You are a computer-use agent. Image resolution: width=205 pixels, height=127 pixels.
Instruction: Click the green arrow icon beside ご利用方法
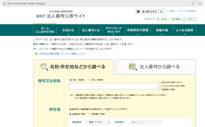[36, 54]
